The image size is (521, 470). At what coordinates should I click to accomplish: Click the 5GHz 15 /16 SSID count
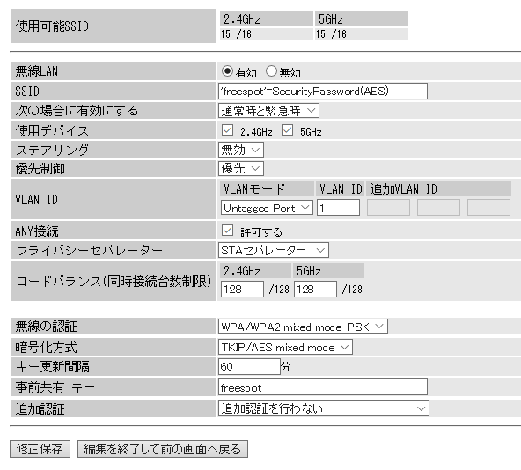pos(331,34)
